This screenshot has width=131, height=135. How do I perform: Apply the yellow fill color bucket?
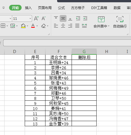pos(23,26)
